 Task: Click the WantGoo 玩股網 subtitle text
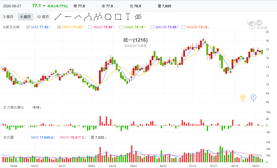[135, 46]
